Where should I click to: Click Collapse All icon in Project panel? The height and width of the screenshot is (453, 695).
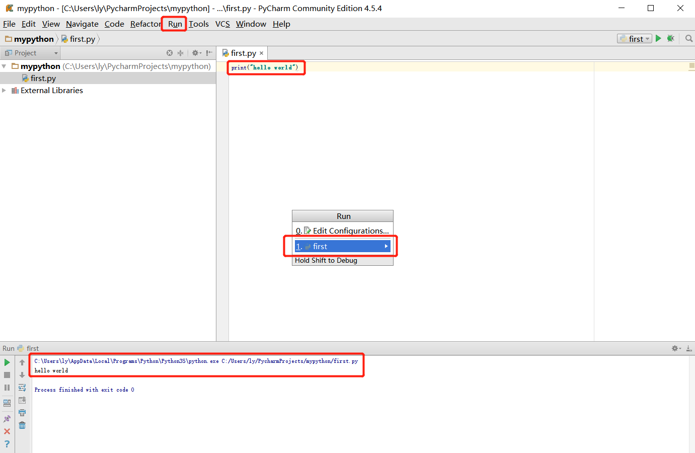(181, 53)
